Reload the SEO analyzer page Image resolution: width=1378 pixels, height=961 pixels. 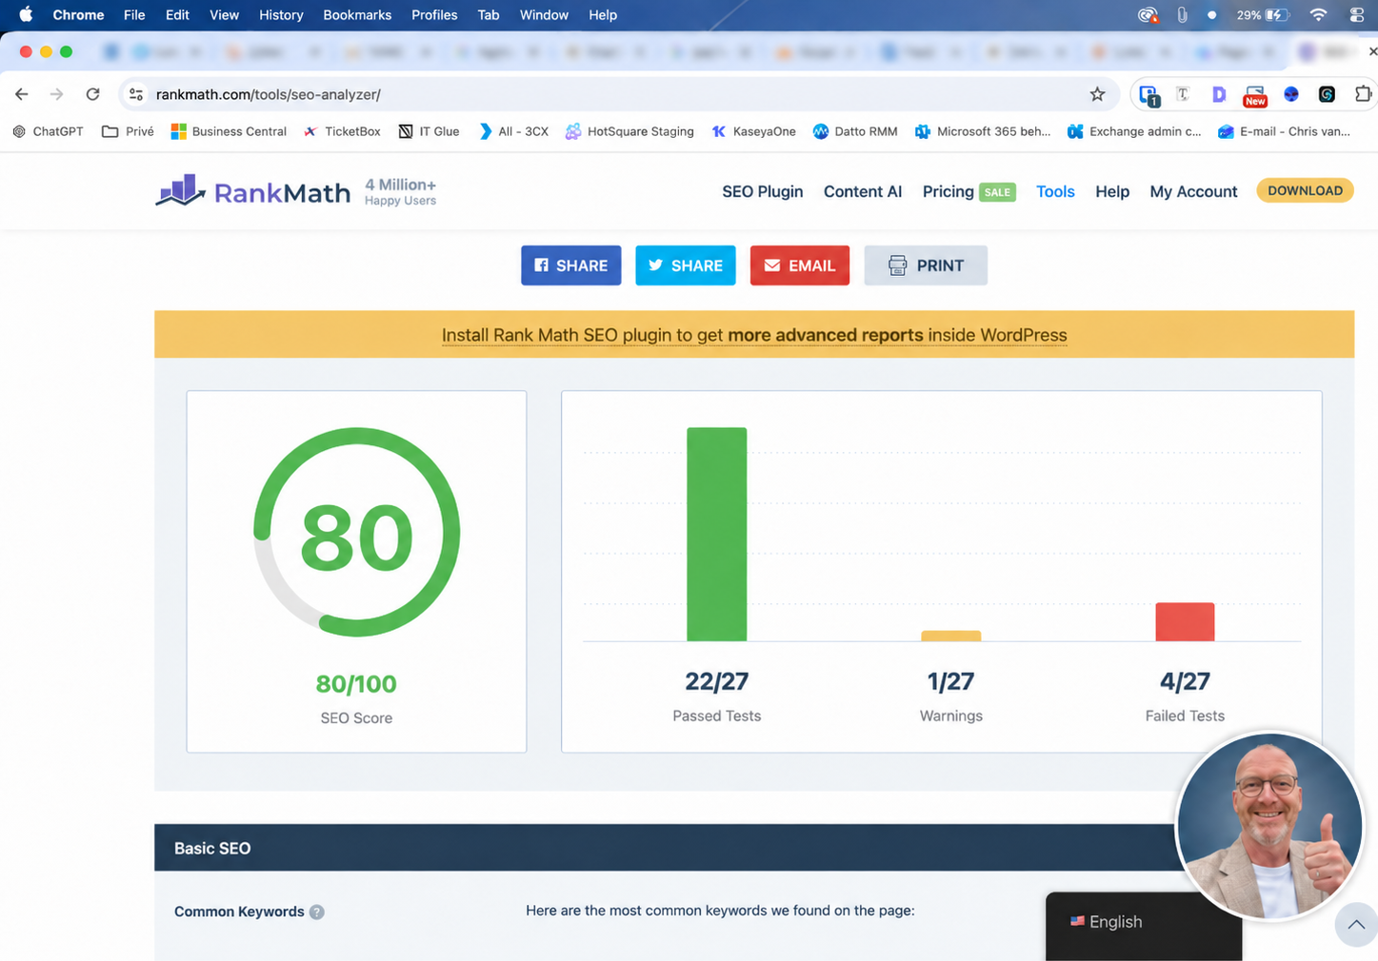point(92,94)
